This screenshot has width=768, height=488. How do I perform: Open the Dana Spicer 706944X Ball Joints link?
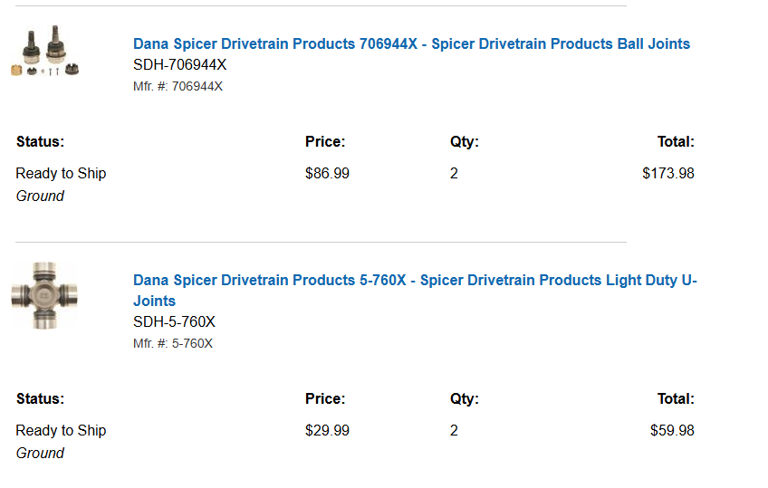[411, 43]
